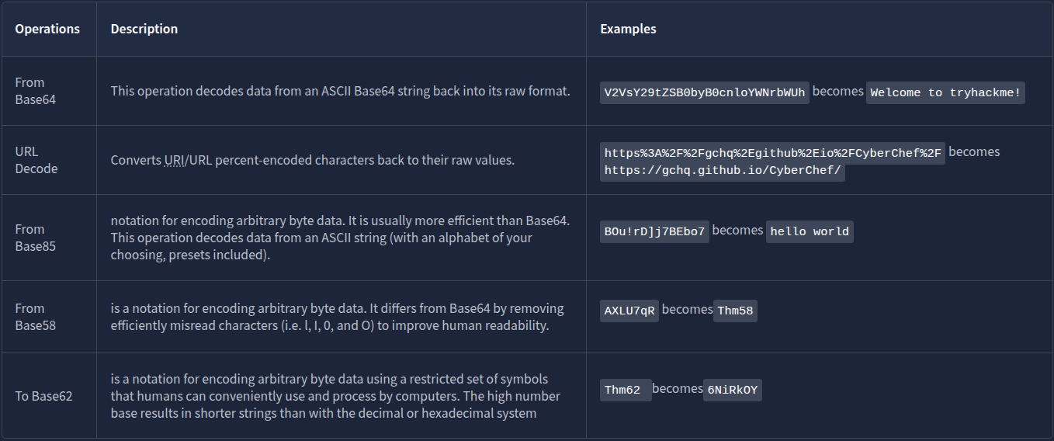Click the Examples column header
Image resolution: width=1054 pixels, height=441 pixels.
[x=628, y=29]
